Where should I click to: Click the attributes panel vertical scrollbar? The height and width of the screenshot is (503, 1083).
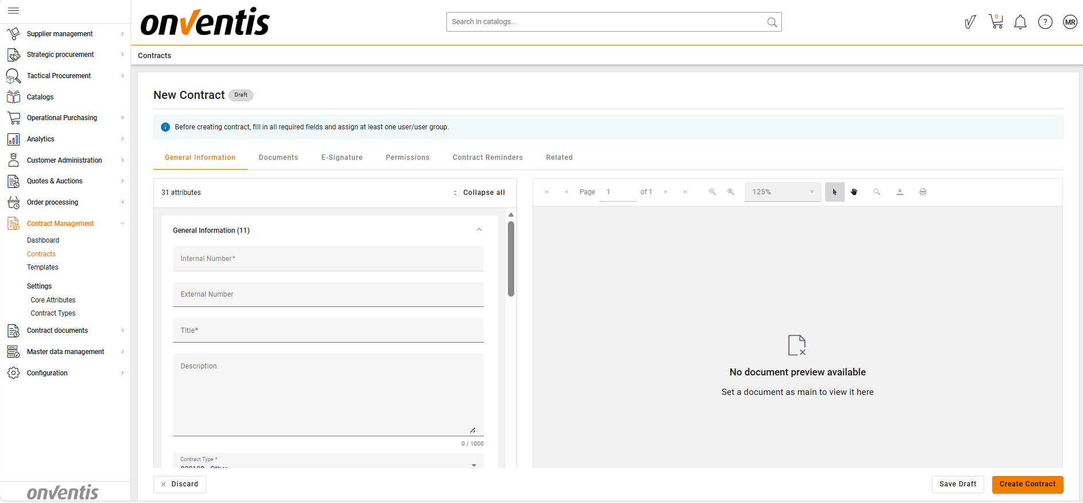[511, 259]
